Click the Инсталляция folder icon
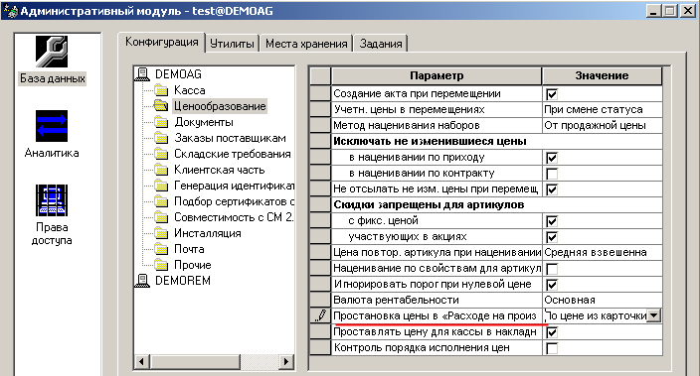Image resolution: width=700 pixels, height=376 pixels. pyautogui.click(x=161, y=233)
